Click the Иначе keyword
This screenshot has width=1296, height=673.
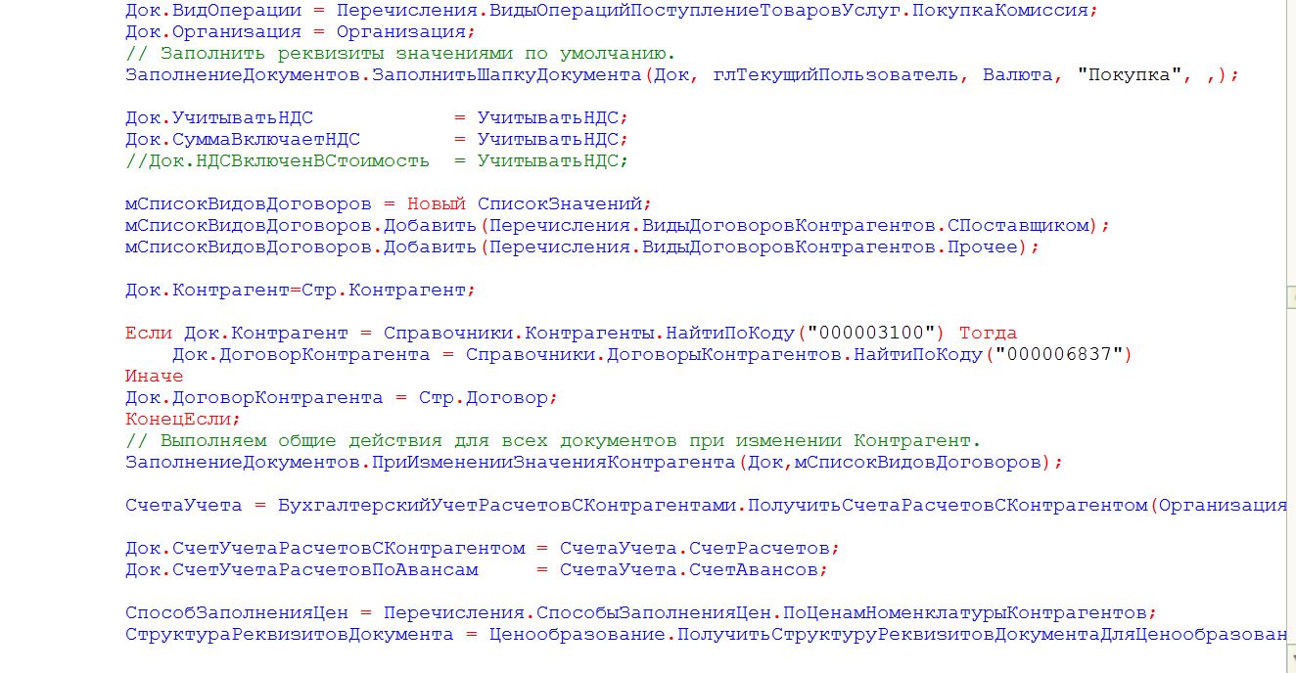[x=154, y=377]
